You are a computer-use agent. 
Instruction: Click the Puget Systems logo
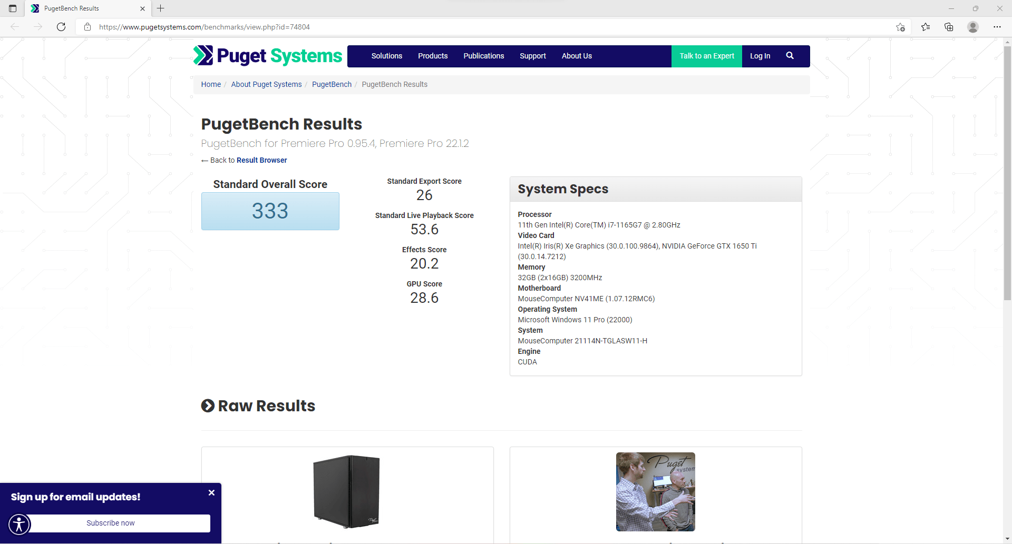(x=268, y=56)
